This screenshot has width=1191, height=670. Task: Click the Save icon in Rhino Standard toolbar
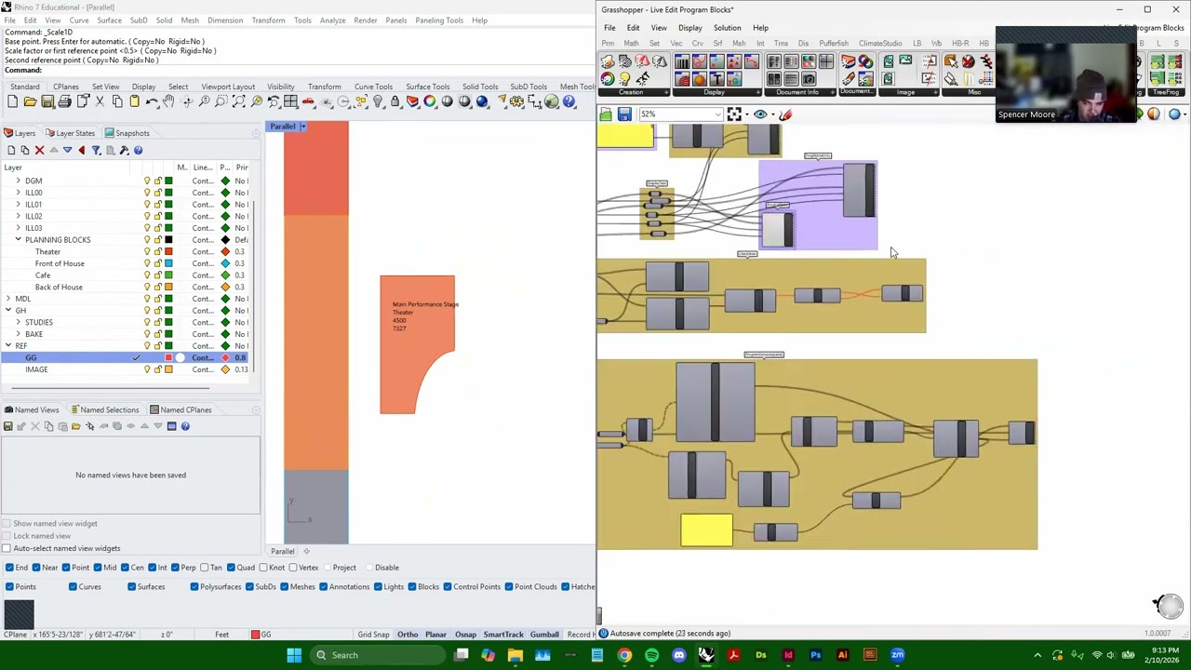click(x=47, y=101)
